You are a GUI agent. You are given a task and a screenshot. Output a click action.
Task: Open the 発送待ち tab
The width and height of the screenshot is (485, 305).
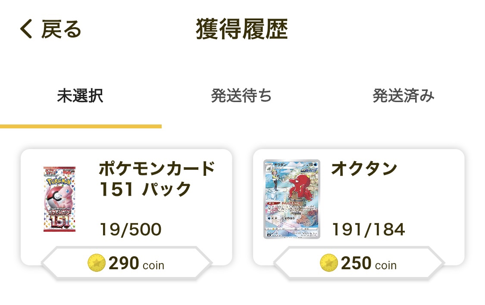pos(241,96)
